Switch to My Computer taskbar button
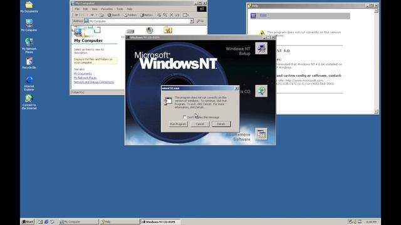 [x=78, y=222]
